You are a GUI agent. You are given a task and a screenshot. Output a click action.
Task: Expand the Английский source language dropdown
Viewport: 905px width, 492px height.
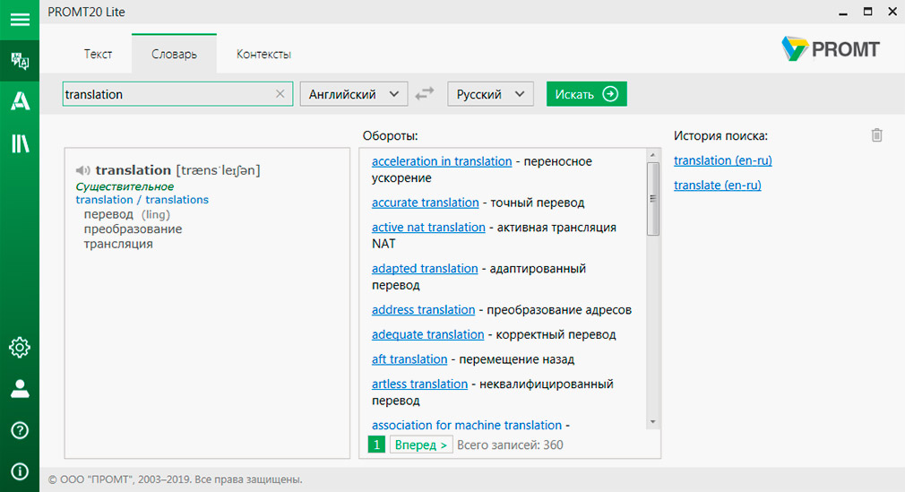[353, 93]
